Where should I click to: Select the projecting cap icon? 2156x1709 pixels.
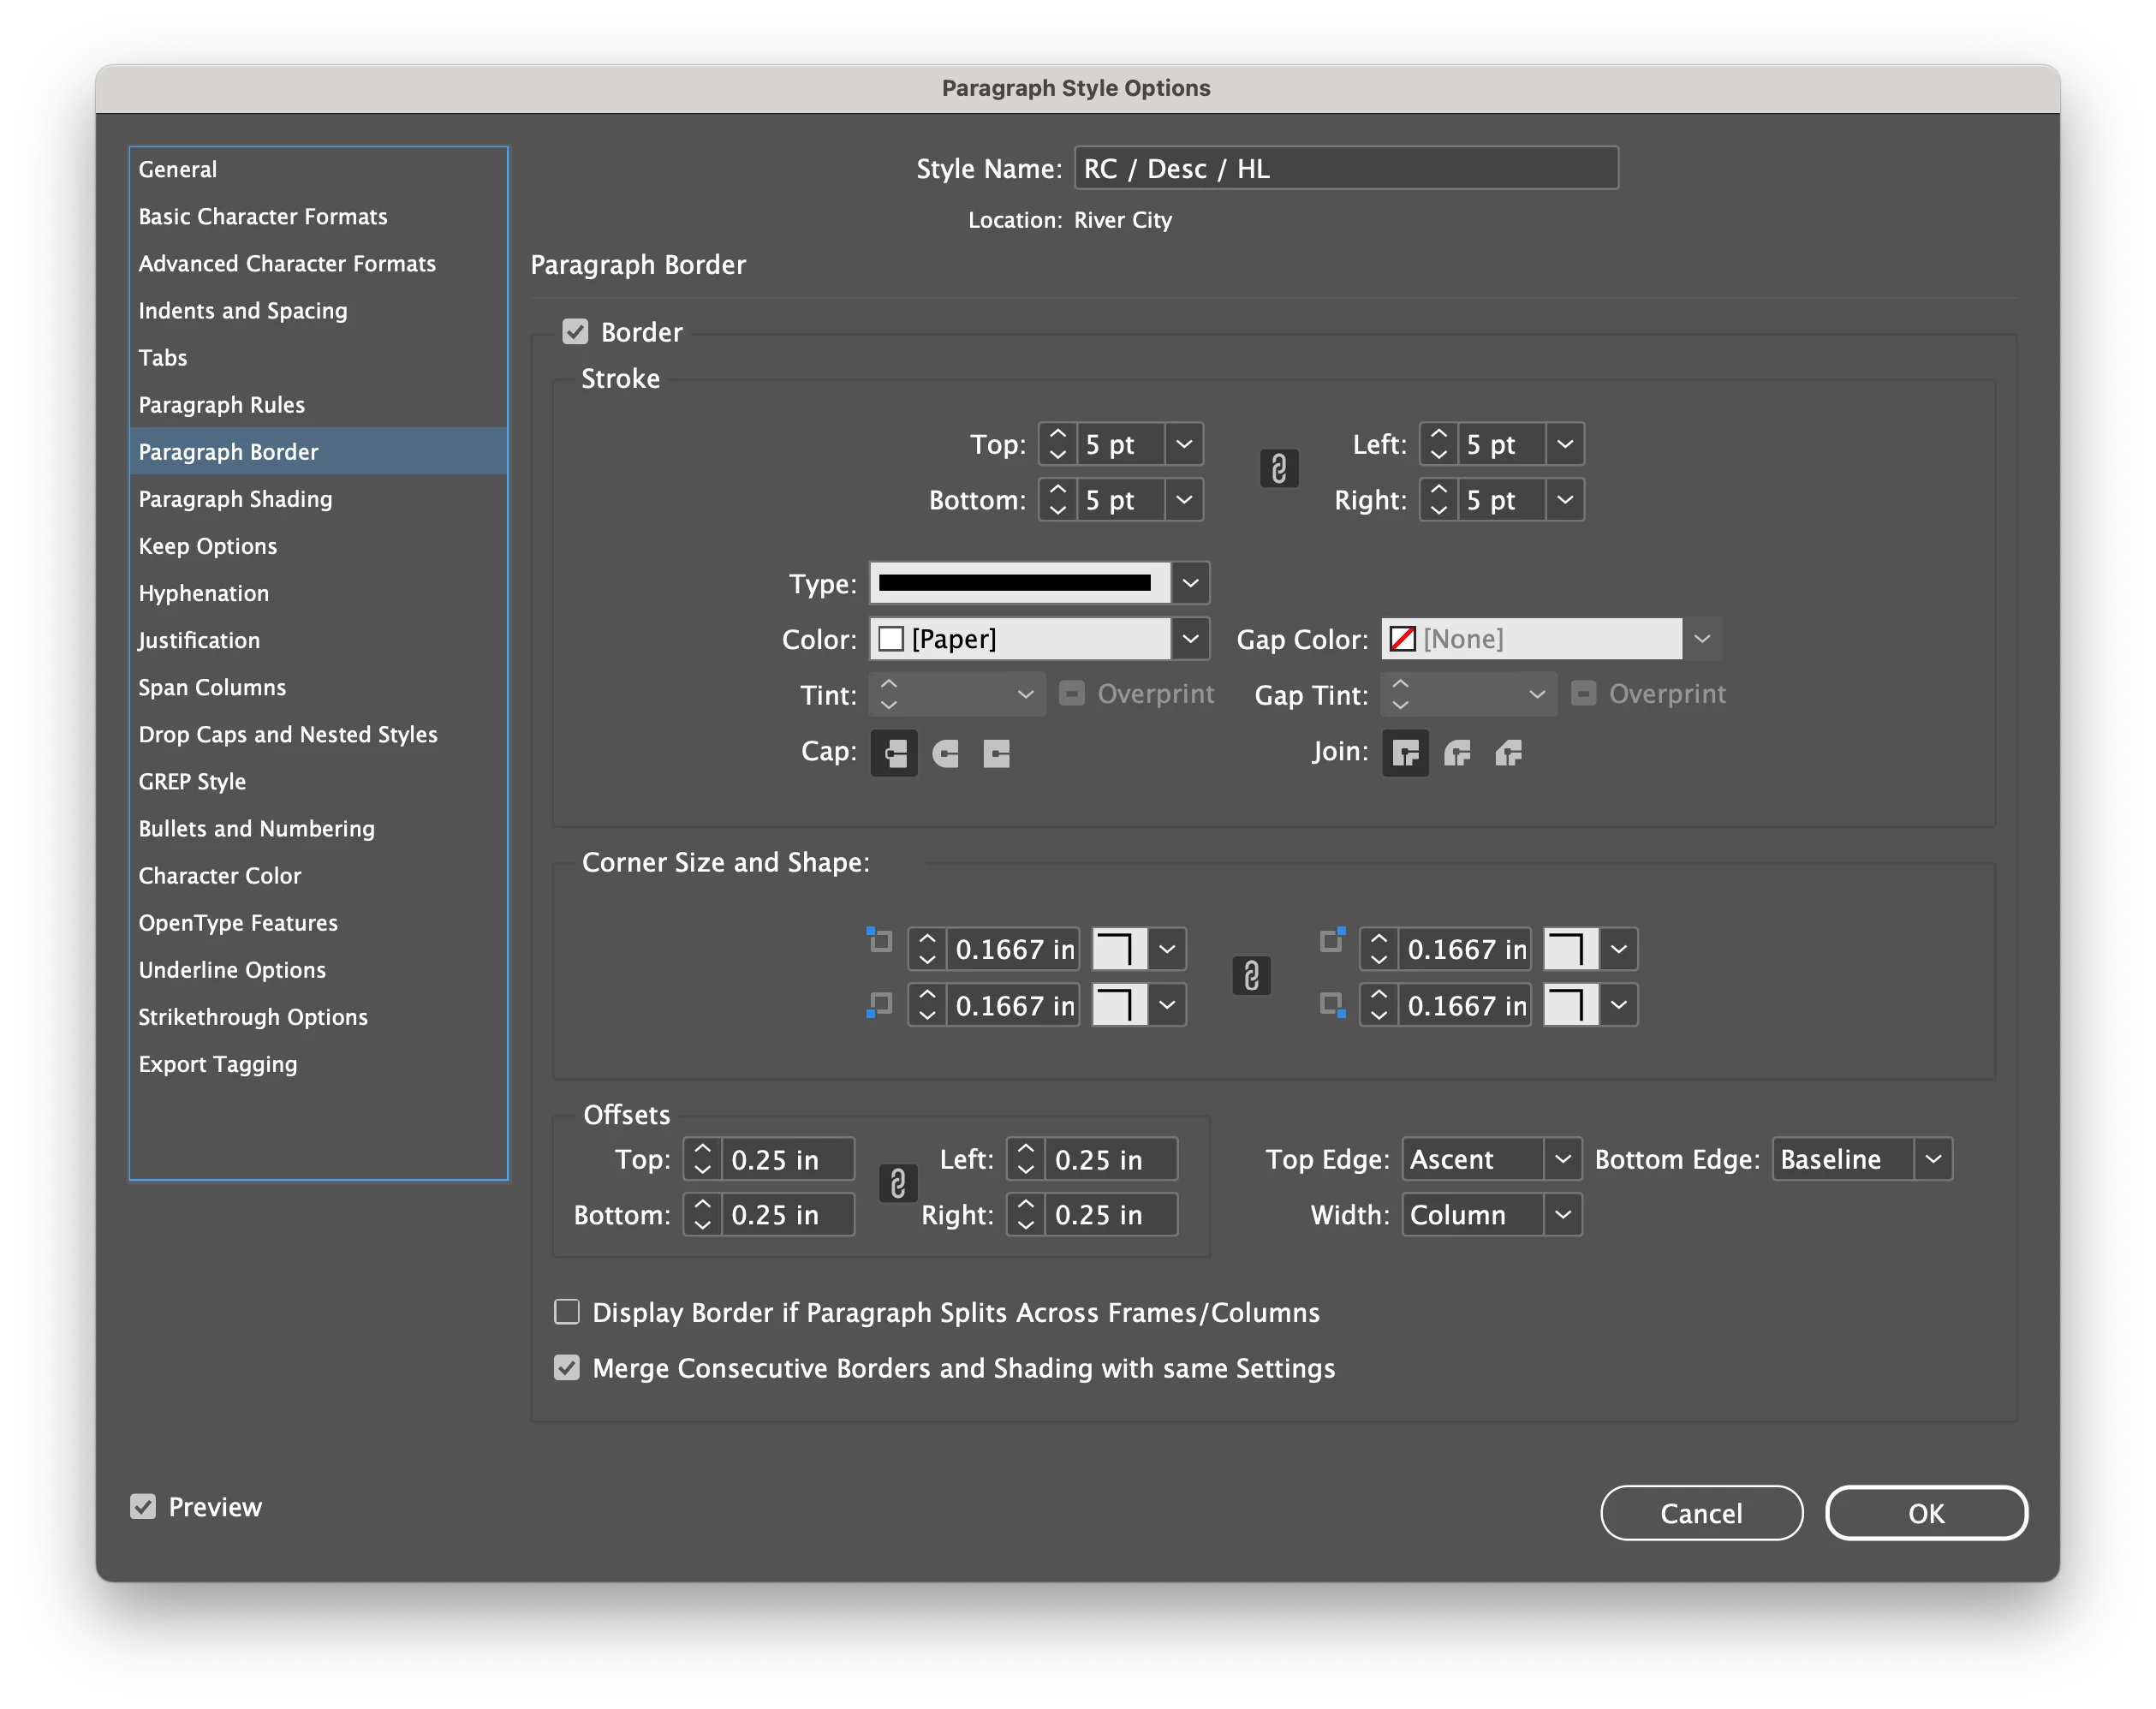[996, 753]
